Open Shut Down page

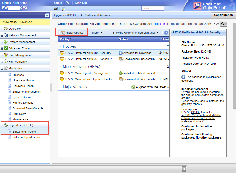(x=19, y=114)
